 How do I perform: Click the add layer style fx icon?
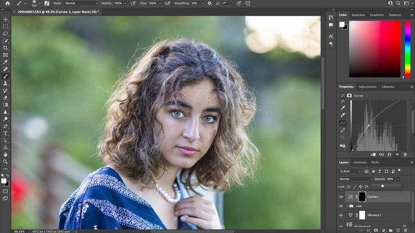click(x=368, y=230)
